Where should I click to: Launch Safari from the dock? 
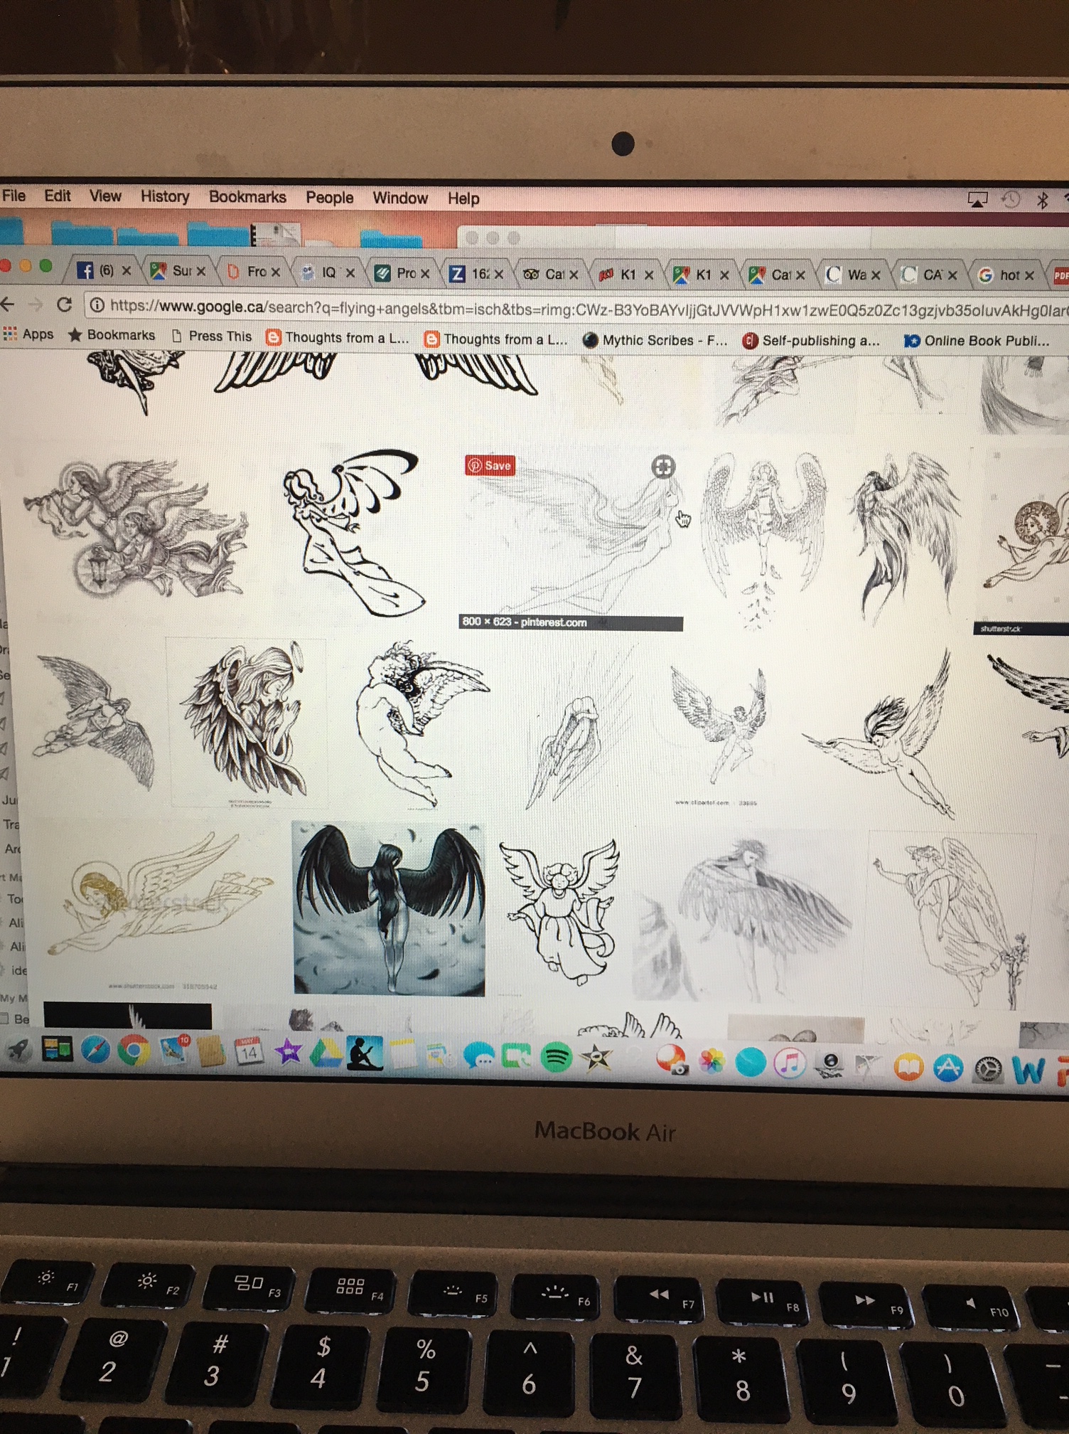[95, 1050]
